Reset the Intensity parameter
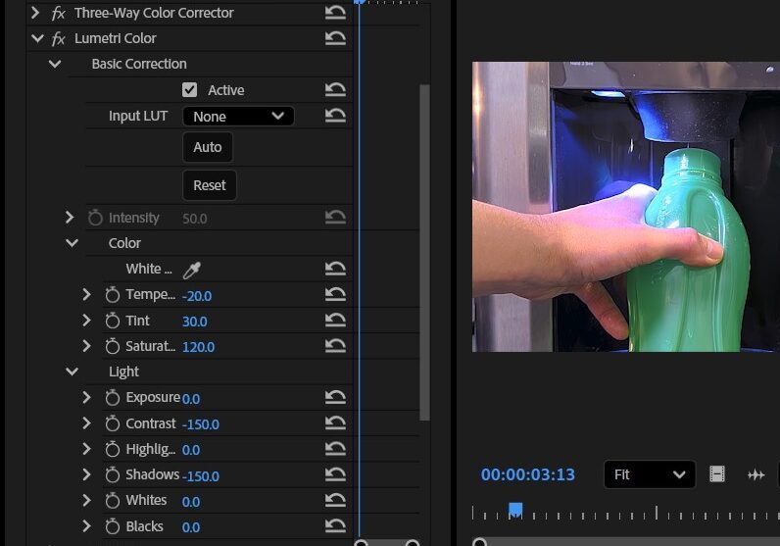Image resolution: width=780 pixels, height=546 pixels. tap(335, 218)
